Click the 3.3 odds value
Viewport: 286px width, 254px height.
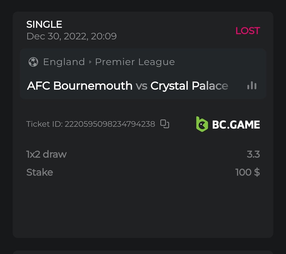[253, 154]
